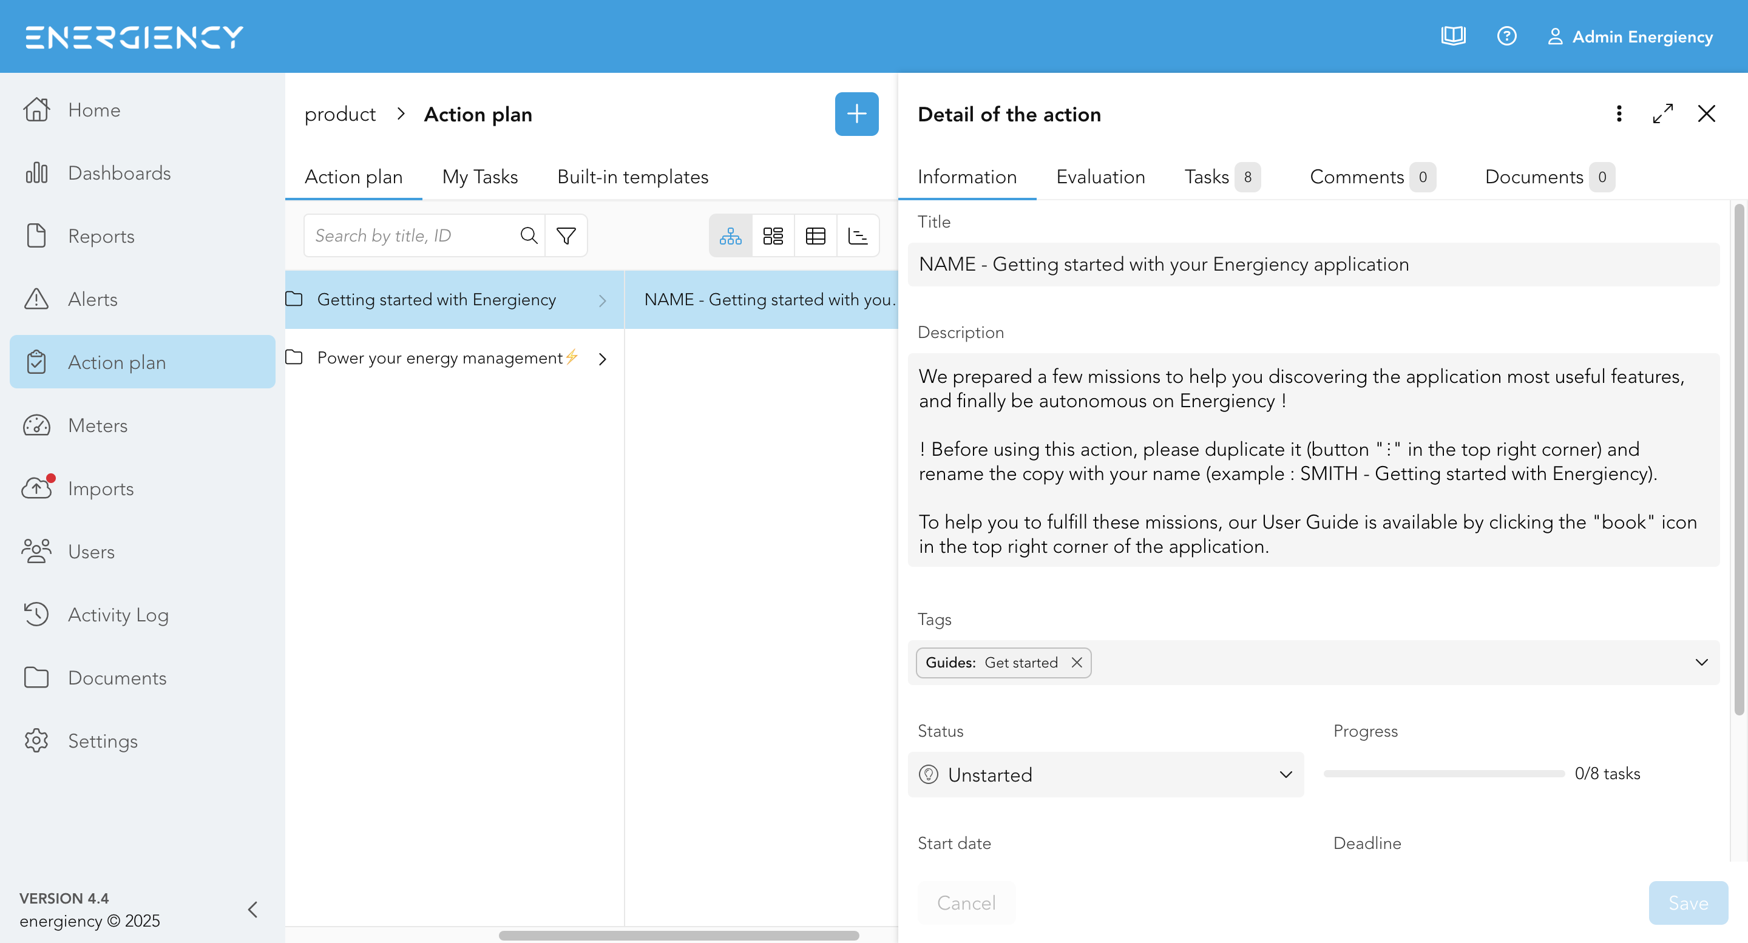Click the Guides: Get started tag chip
1748x943 pixels.
[1003, 663]
